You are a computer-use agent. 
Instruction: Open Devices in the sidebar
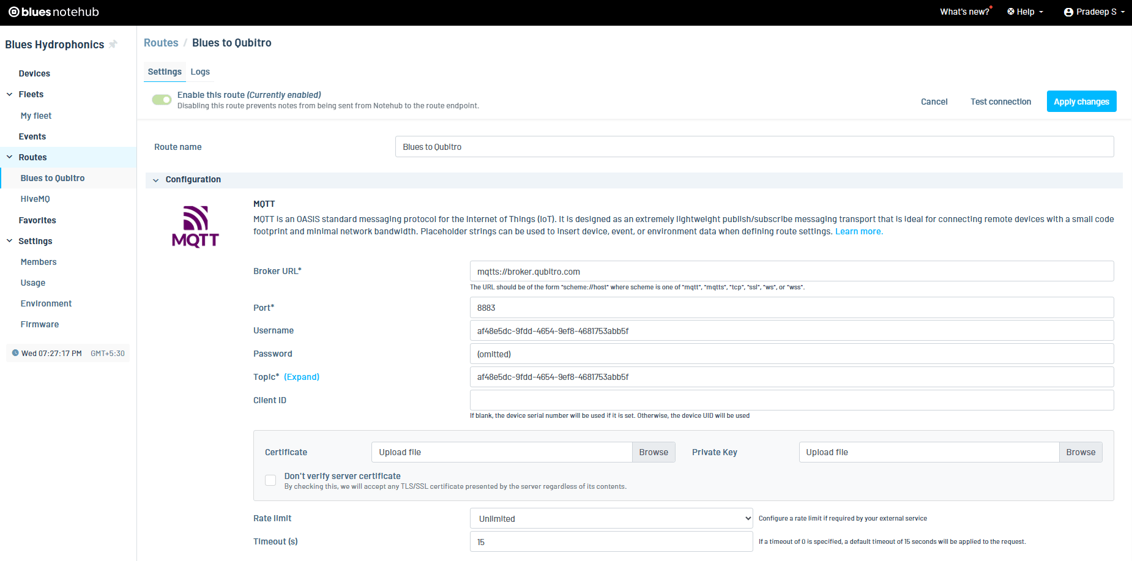coord(34,73)
